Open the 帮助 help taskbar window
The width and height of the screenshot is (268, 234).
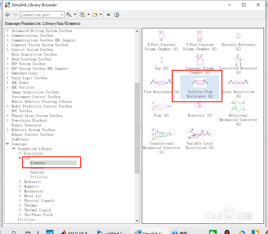tap(180, 232)
